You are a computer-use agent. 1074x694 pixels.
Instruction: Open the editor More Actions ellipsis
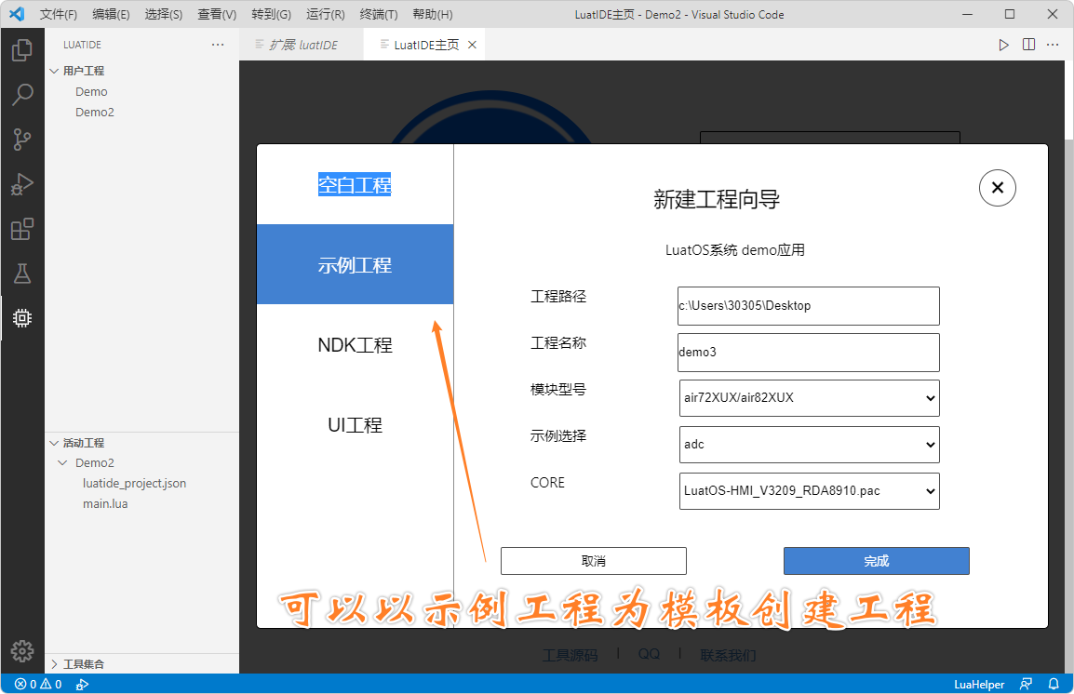pos(1053,45)
